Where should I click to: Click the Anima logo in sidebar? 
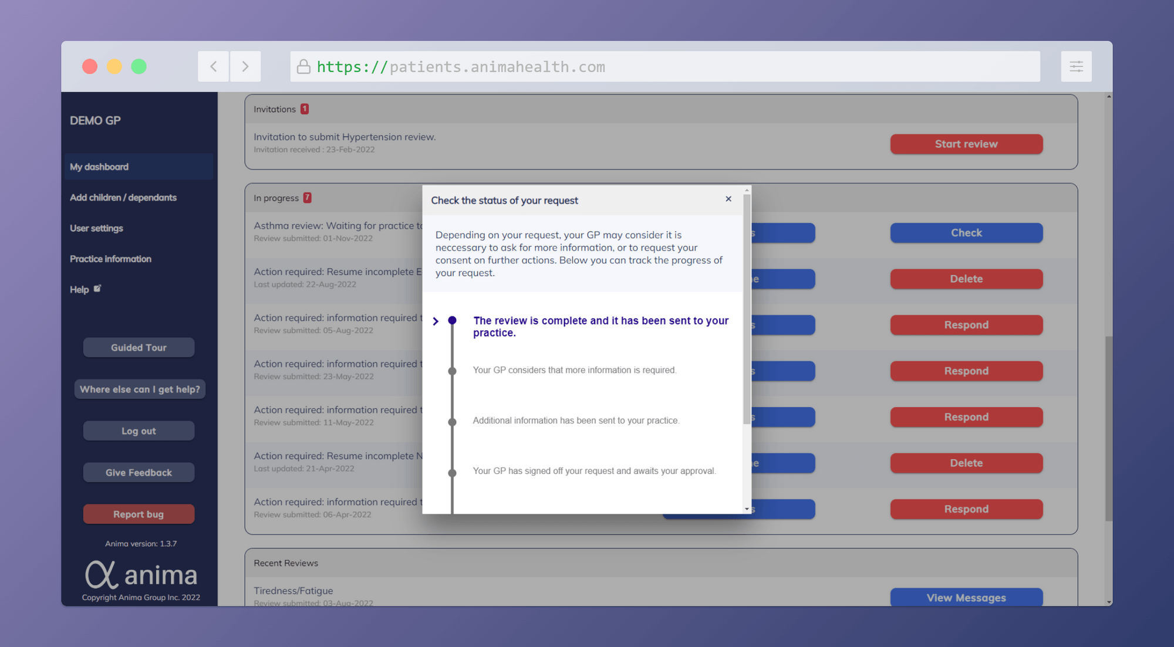141,574
